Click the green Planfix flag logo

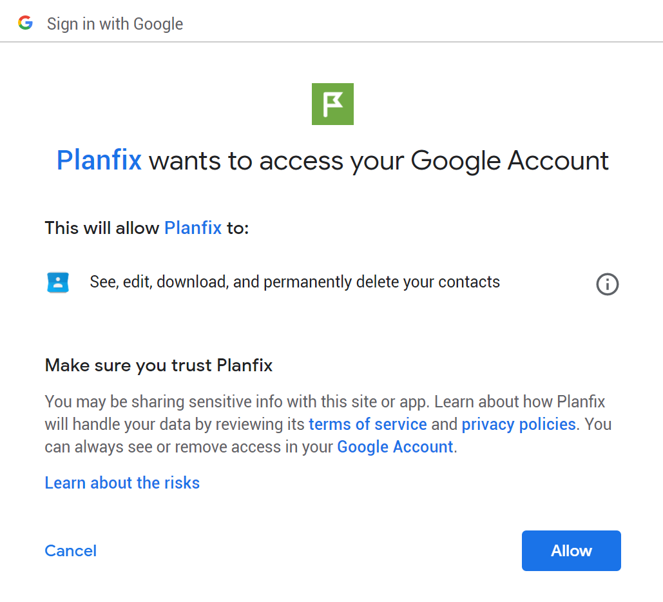[332, 104]
